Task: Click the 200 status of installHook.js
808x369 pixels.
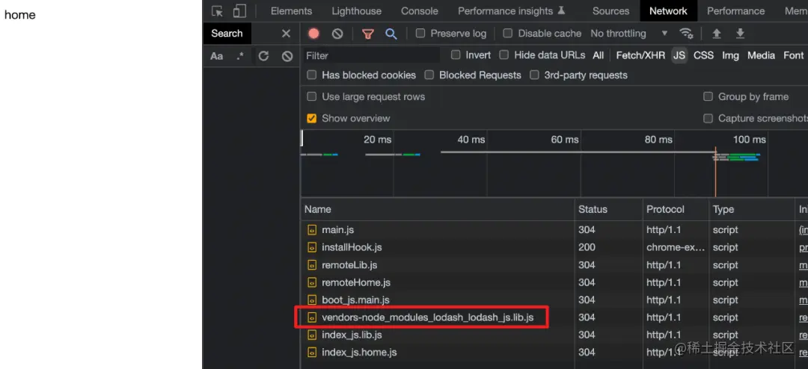Action: (587, 247)
